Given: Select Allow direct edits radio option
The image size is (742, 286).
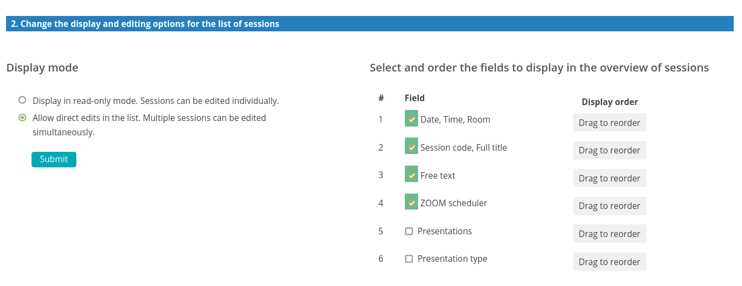Looking at the screenshot, I should [22, 117].
